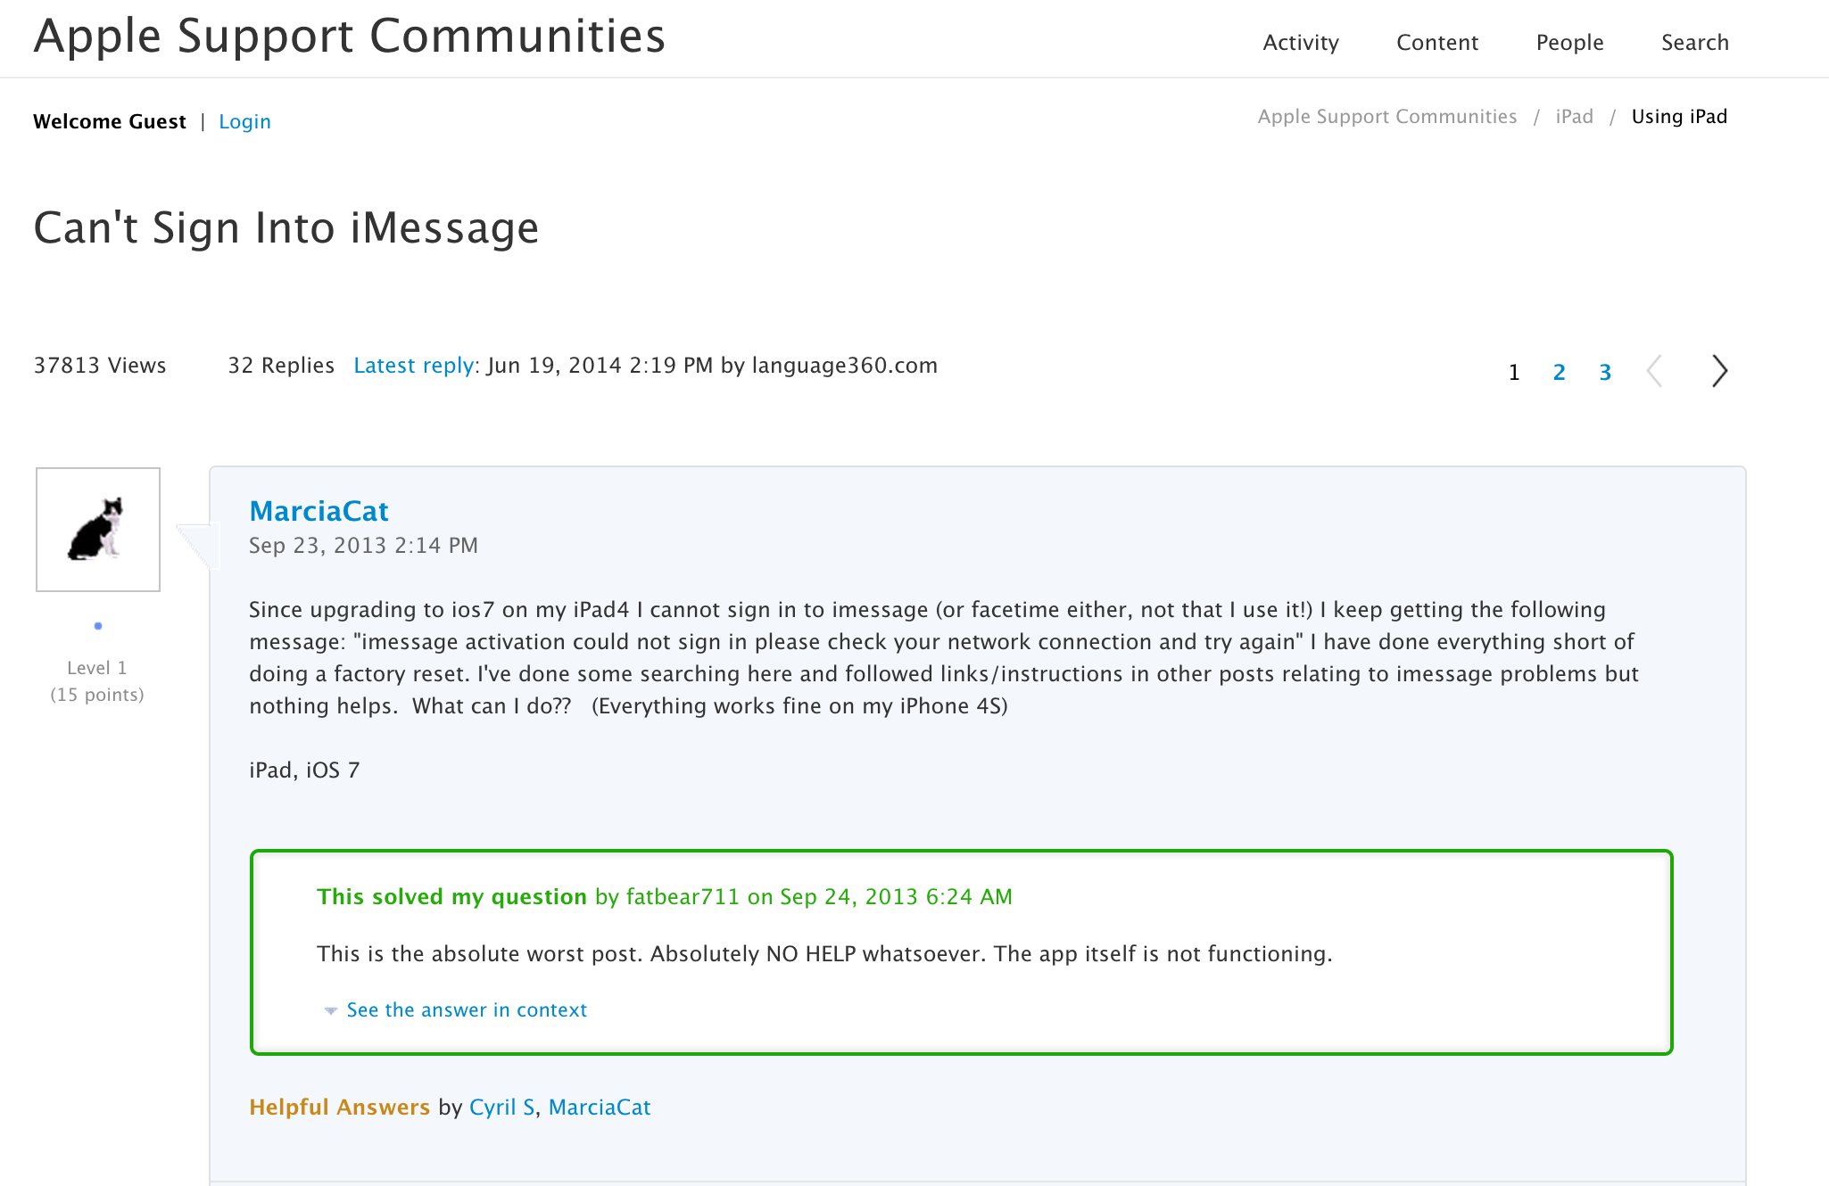The image size is (1829, 1186).
Task: Click the disclosure triangle beside answer context
Action: [330, 1010]
